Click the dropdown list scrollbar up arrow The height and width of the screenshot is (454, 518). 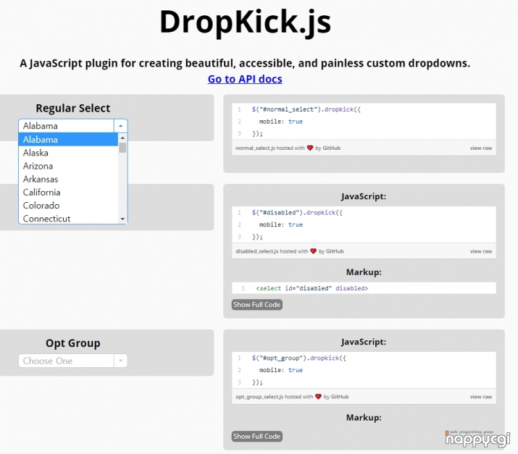click(122, 138)
